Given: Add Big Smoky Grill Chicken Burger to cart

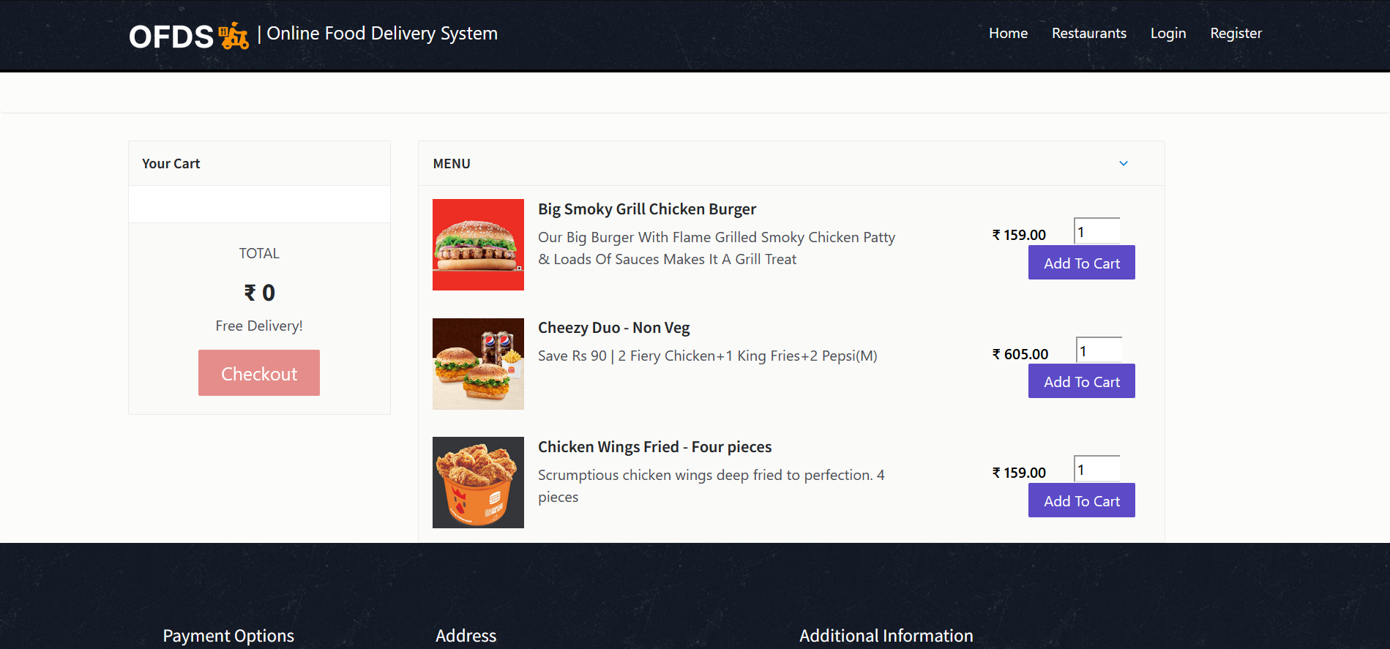Looking at the screenshot, I should tap(1081, 262).
